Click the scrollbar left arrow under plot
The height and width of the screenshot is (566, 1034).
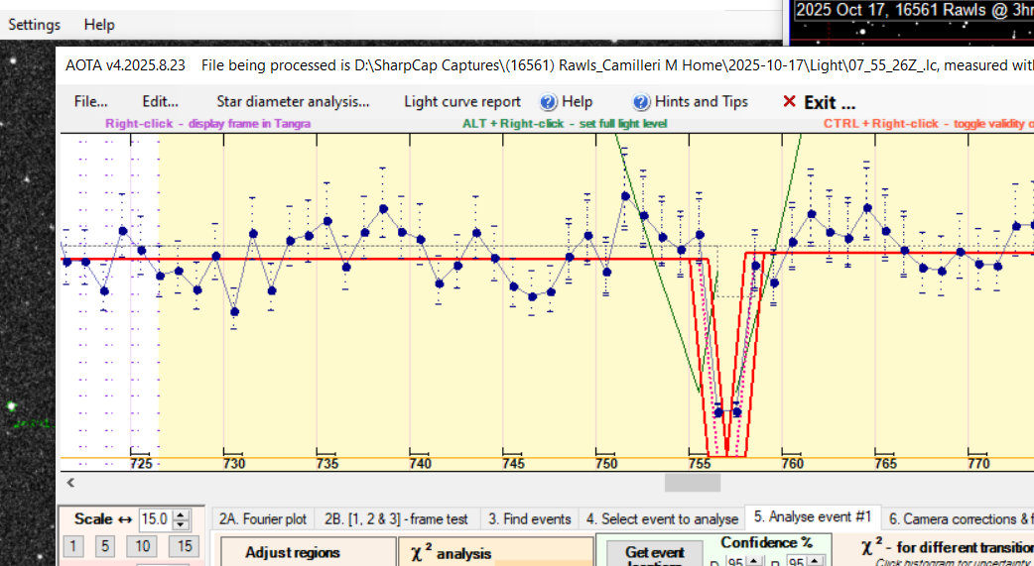pos(70,483)
